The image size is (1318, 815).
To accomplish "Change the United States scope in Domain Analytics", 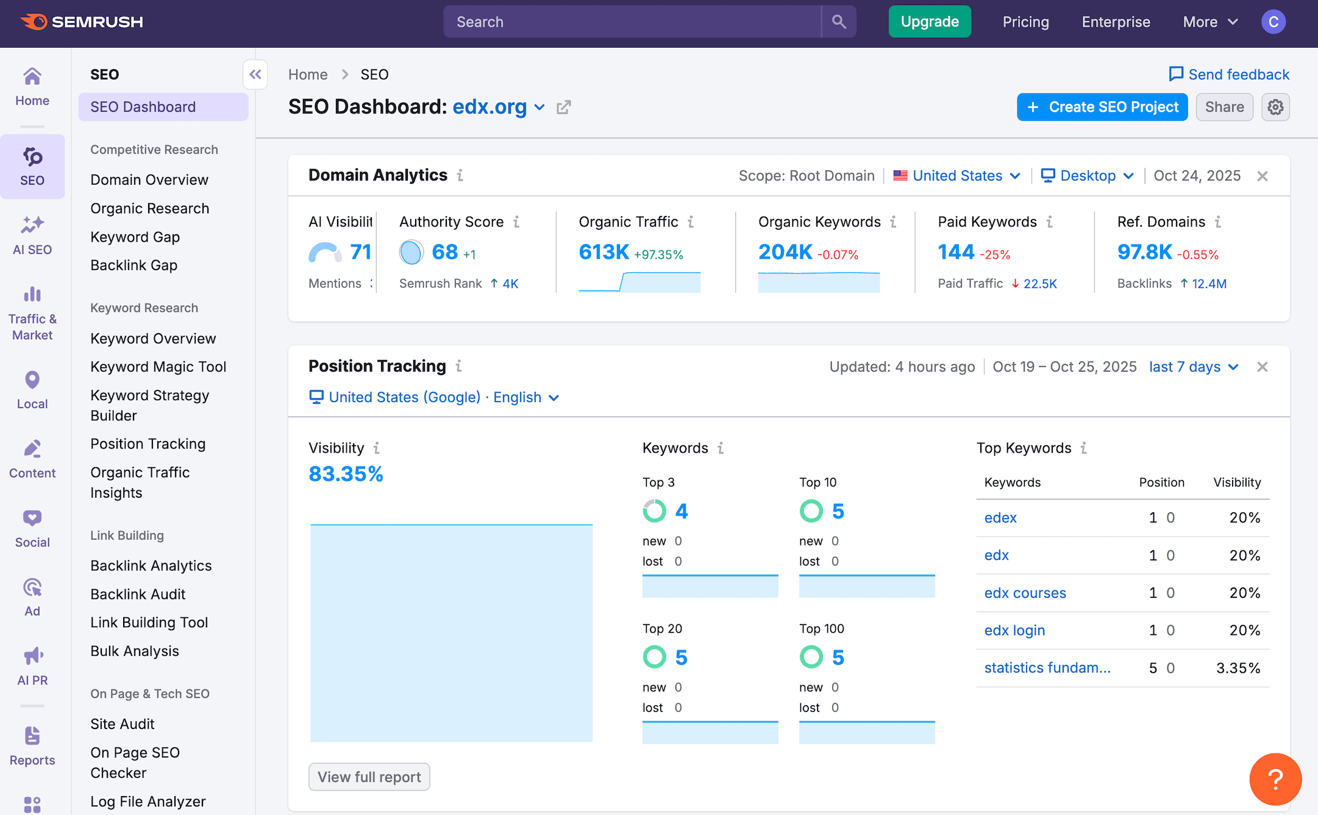I will (x=956, y=176).
